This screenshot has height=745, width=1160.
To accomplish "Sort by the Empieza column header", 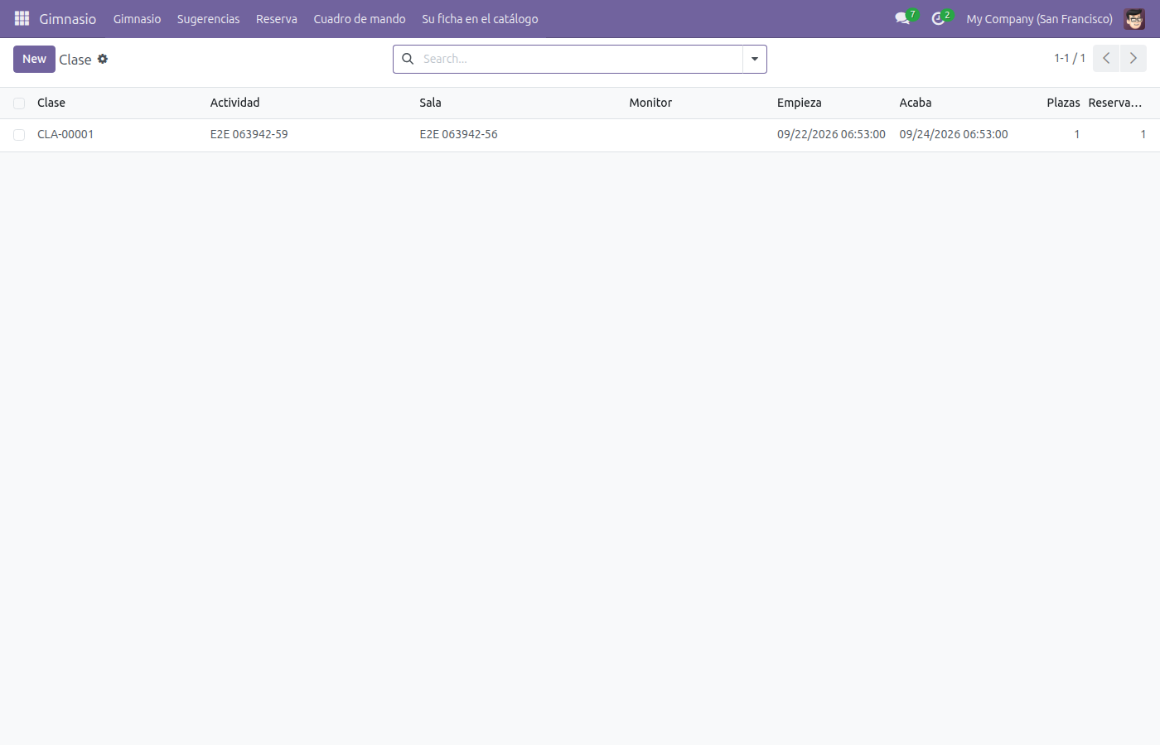I will tap(800, 103).
